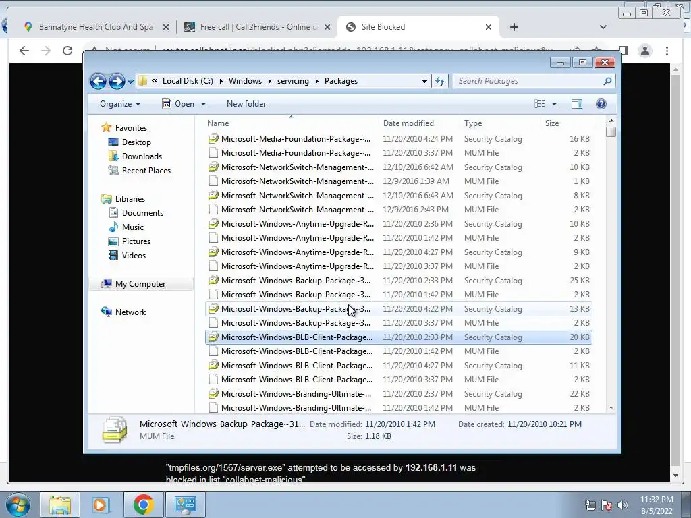Change the view icon
691x518 pixels.
540,104
